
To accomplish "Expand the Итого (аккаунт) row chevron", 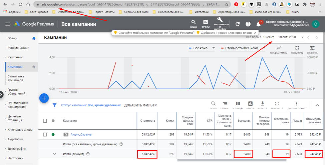I will pos(54,154).
